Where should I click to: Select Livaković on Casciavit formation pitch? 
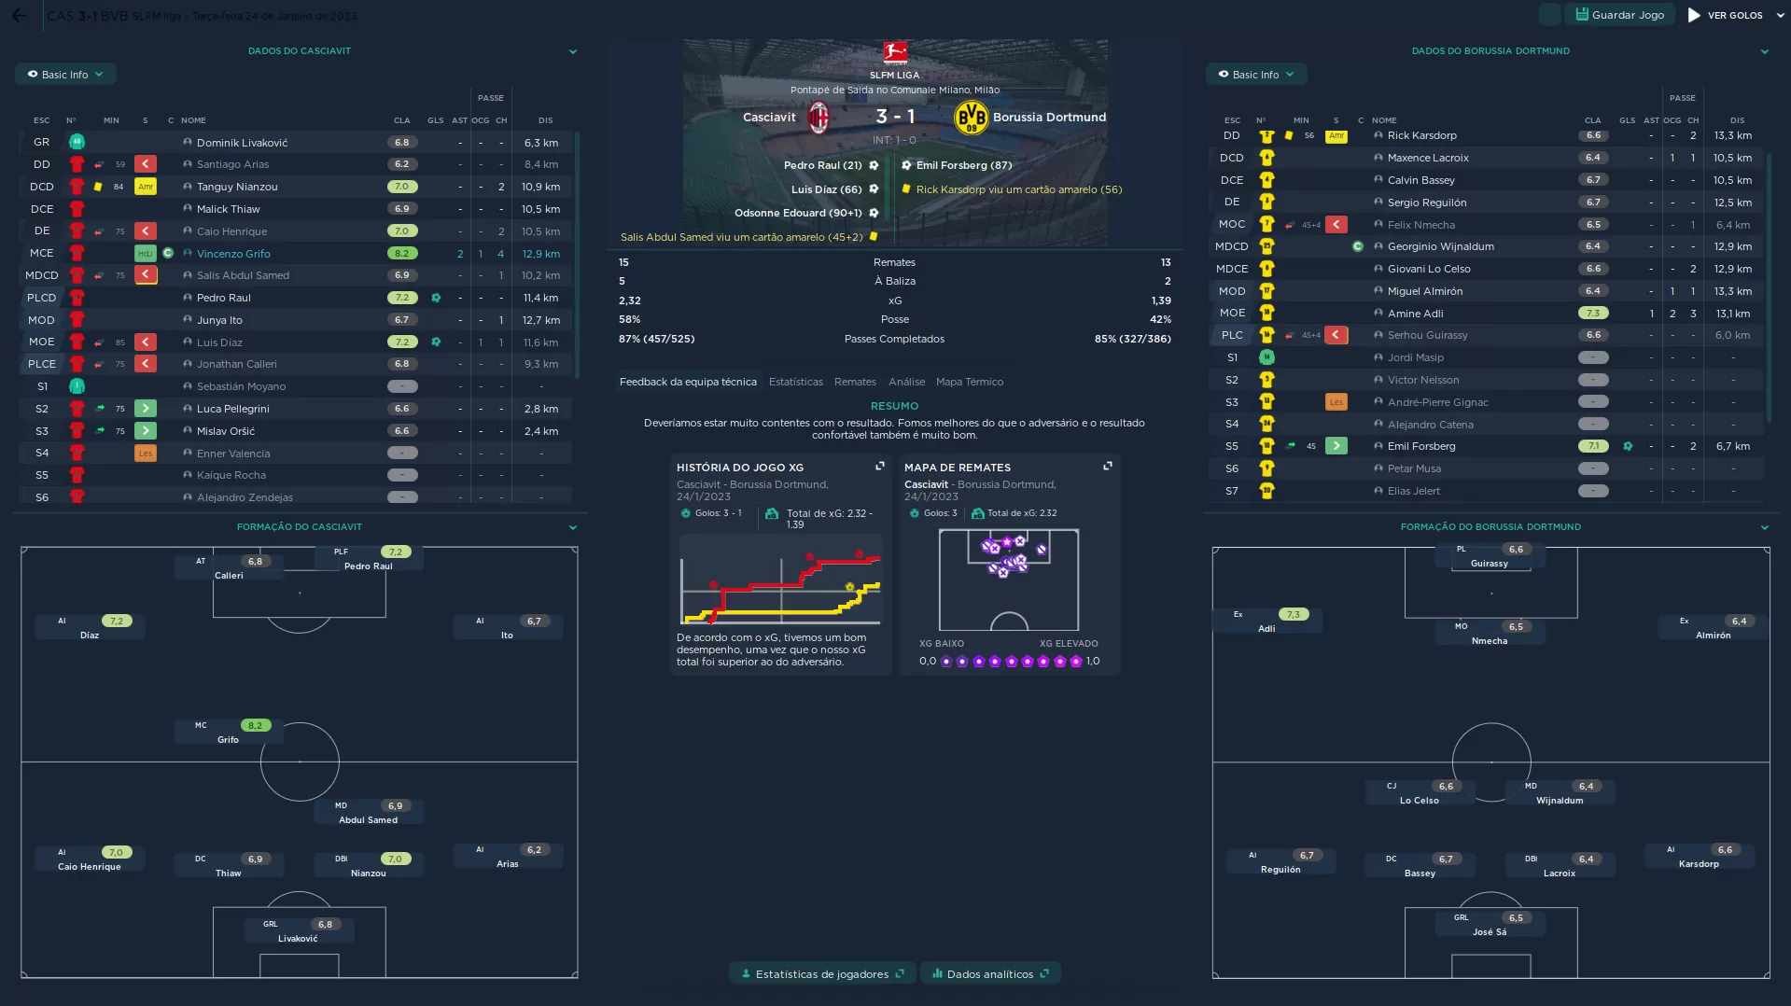coord(298,931)
